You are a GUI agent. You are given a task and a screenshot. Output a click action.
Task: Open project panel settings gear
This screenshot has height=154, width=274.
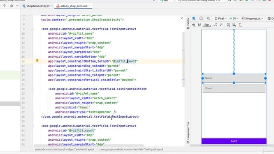point(12,6)
